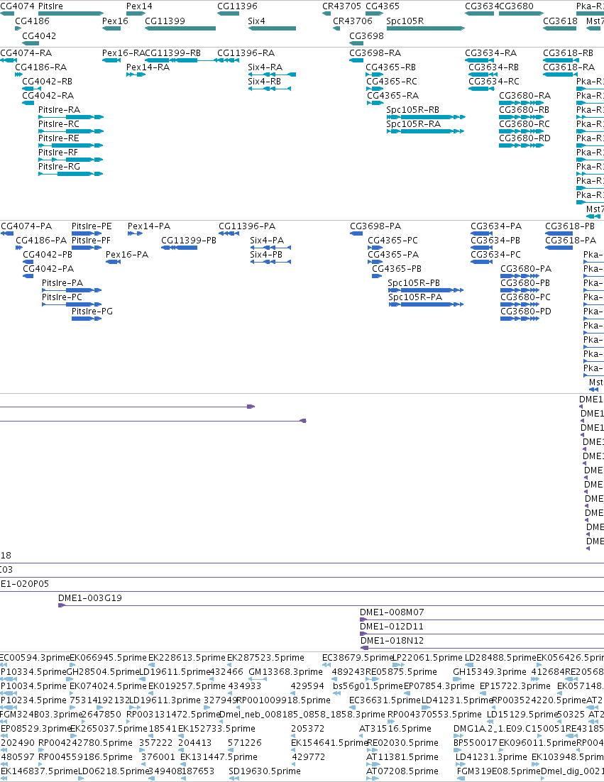Click the CG4042 gene label
Screen dimensions: 604x782
(39, 36)
